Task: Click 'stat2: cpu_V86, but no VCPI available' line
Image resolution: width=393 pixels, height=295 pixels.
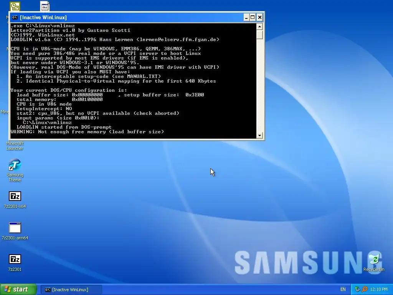Action: tap(98, 113)
